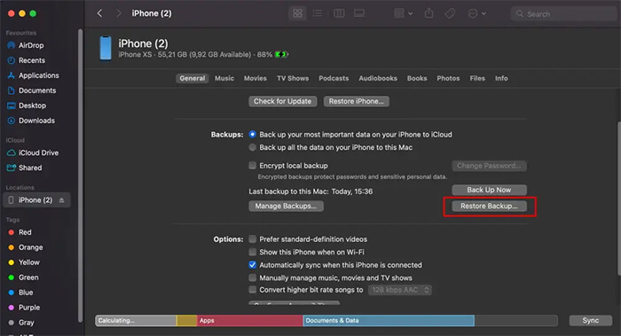Switch Finder to list view
The height and width of the screenshot is (336, 621).
pyautogui.click(x=318, y=13)
